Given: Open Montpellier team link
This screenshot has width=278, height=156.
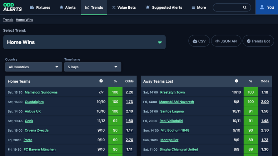Looking at the screenshot, I should pyautogui.click(x=169, y=140).
